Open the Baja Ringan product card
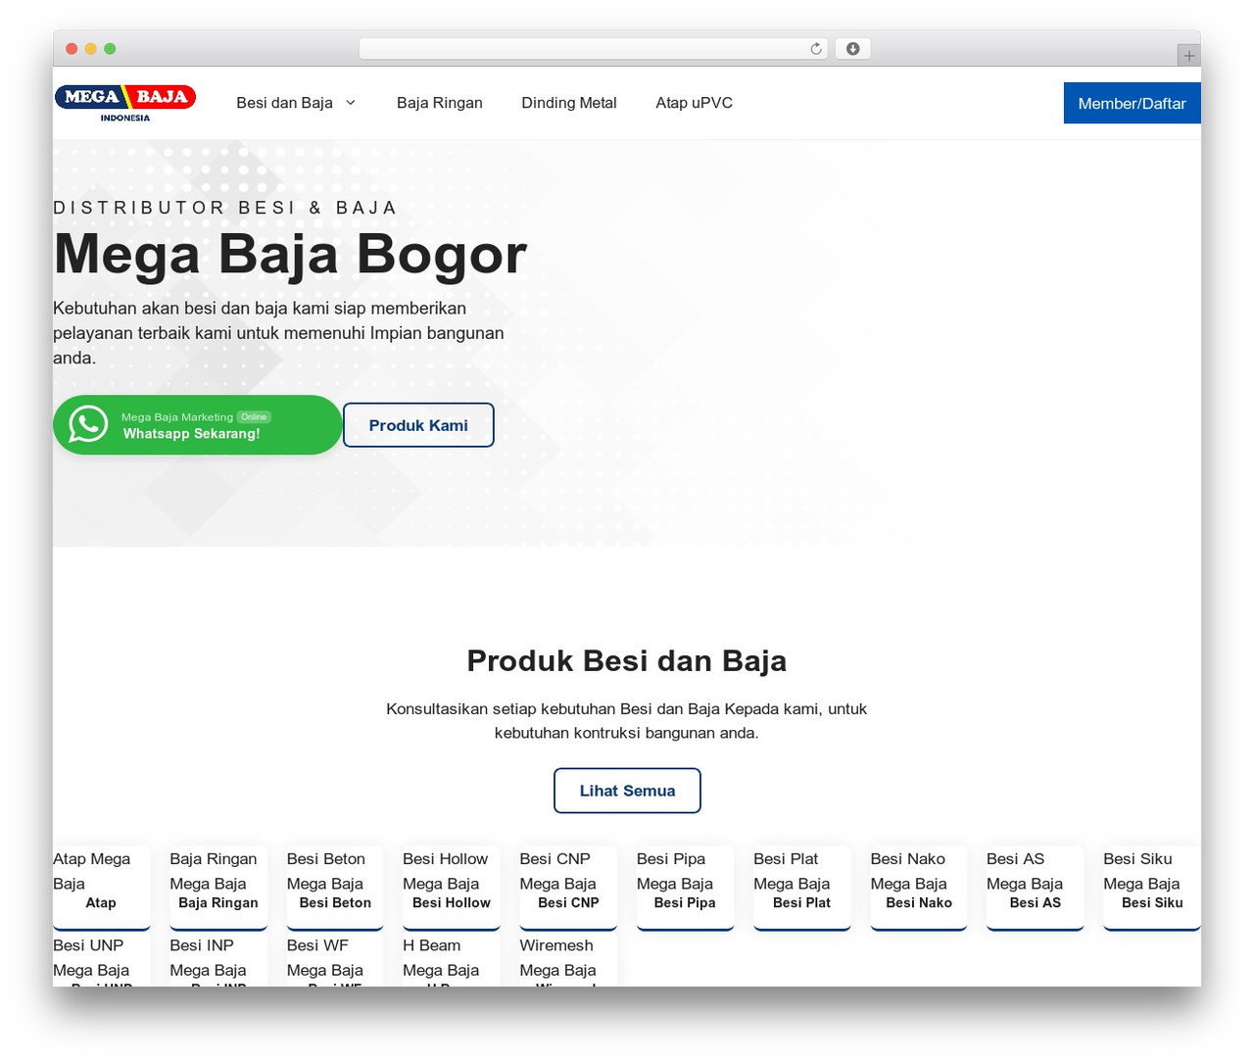The width and height of the screenshot is (1254, 1062). pyautogui.click(x=218, y=888)
